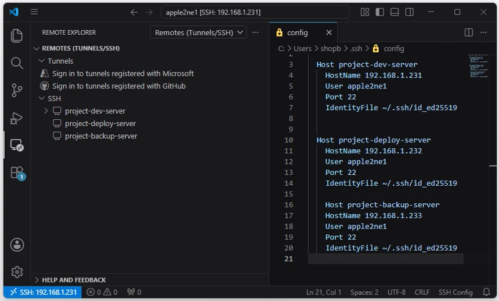Sign in to tunnels registered with Microsoft

click(x=123, y=74)
